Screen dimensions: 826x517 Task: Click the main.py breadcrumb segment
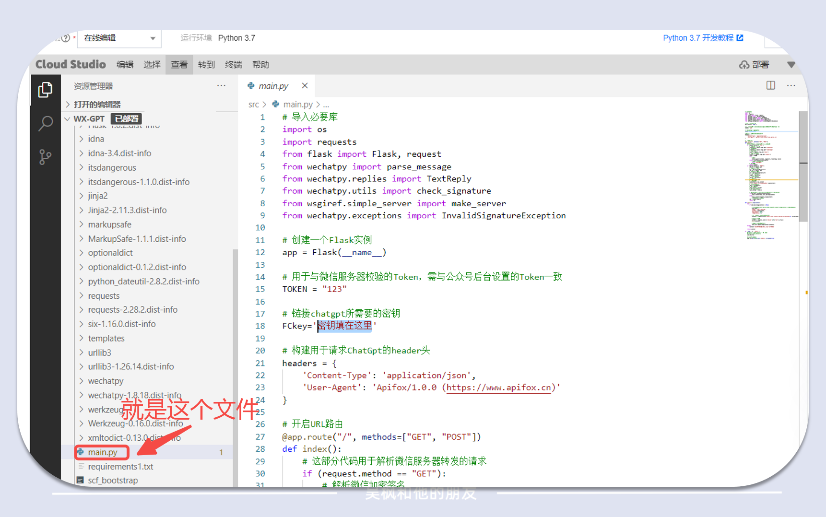point(297,105)
